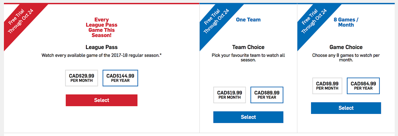Click the red Every League Pass Game headline
Screen dimensions: 398x136
(101, 27)
